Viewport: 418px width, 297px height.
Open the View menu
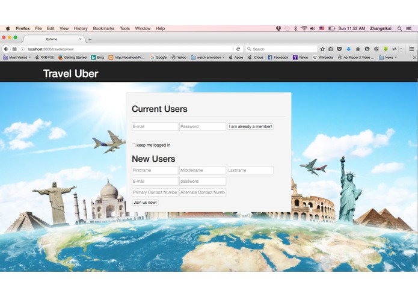click(x=64, y=28)
